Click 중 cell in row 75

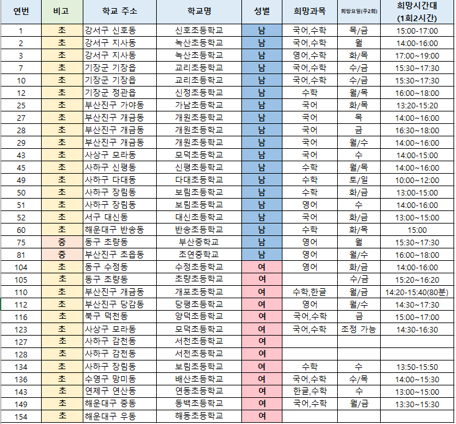pyautogui.click(x=62, y=242)
